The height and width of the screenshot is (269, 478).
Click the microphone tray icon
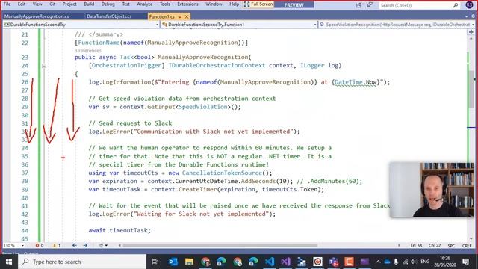396,262
